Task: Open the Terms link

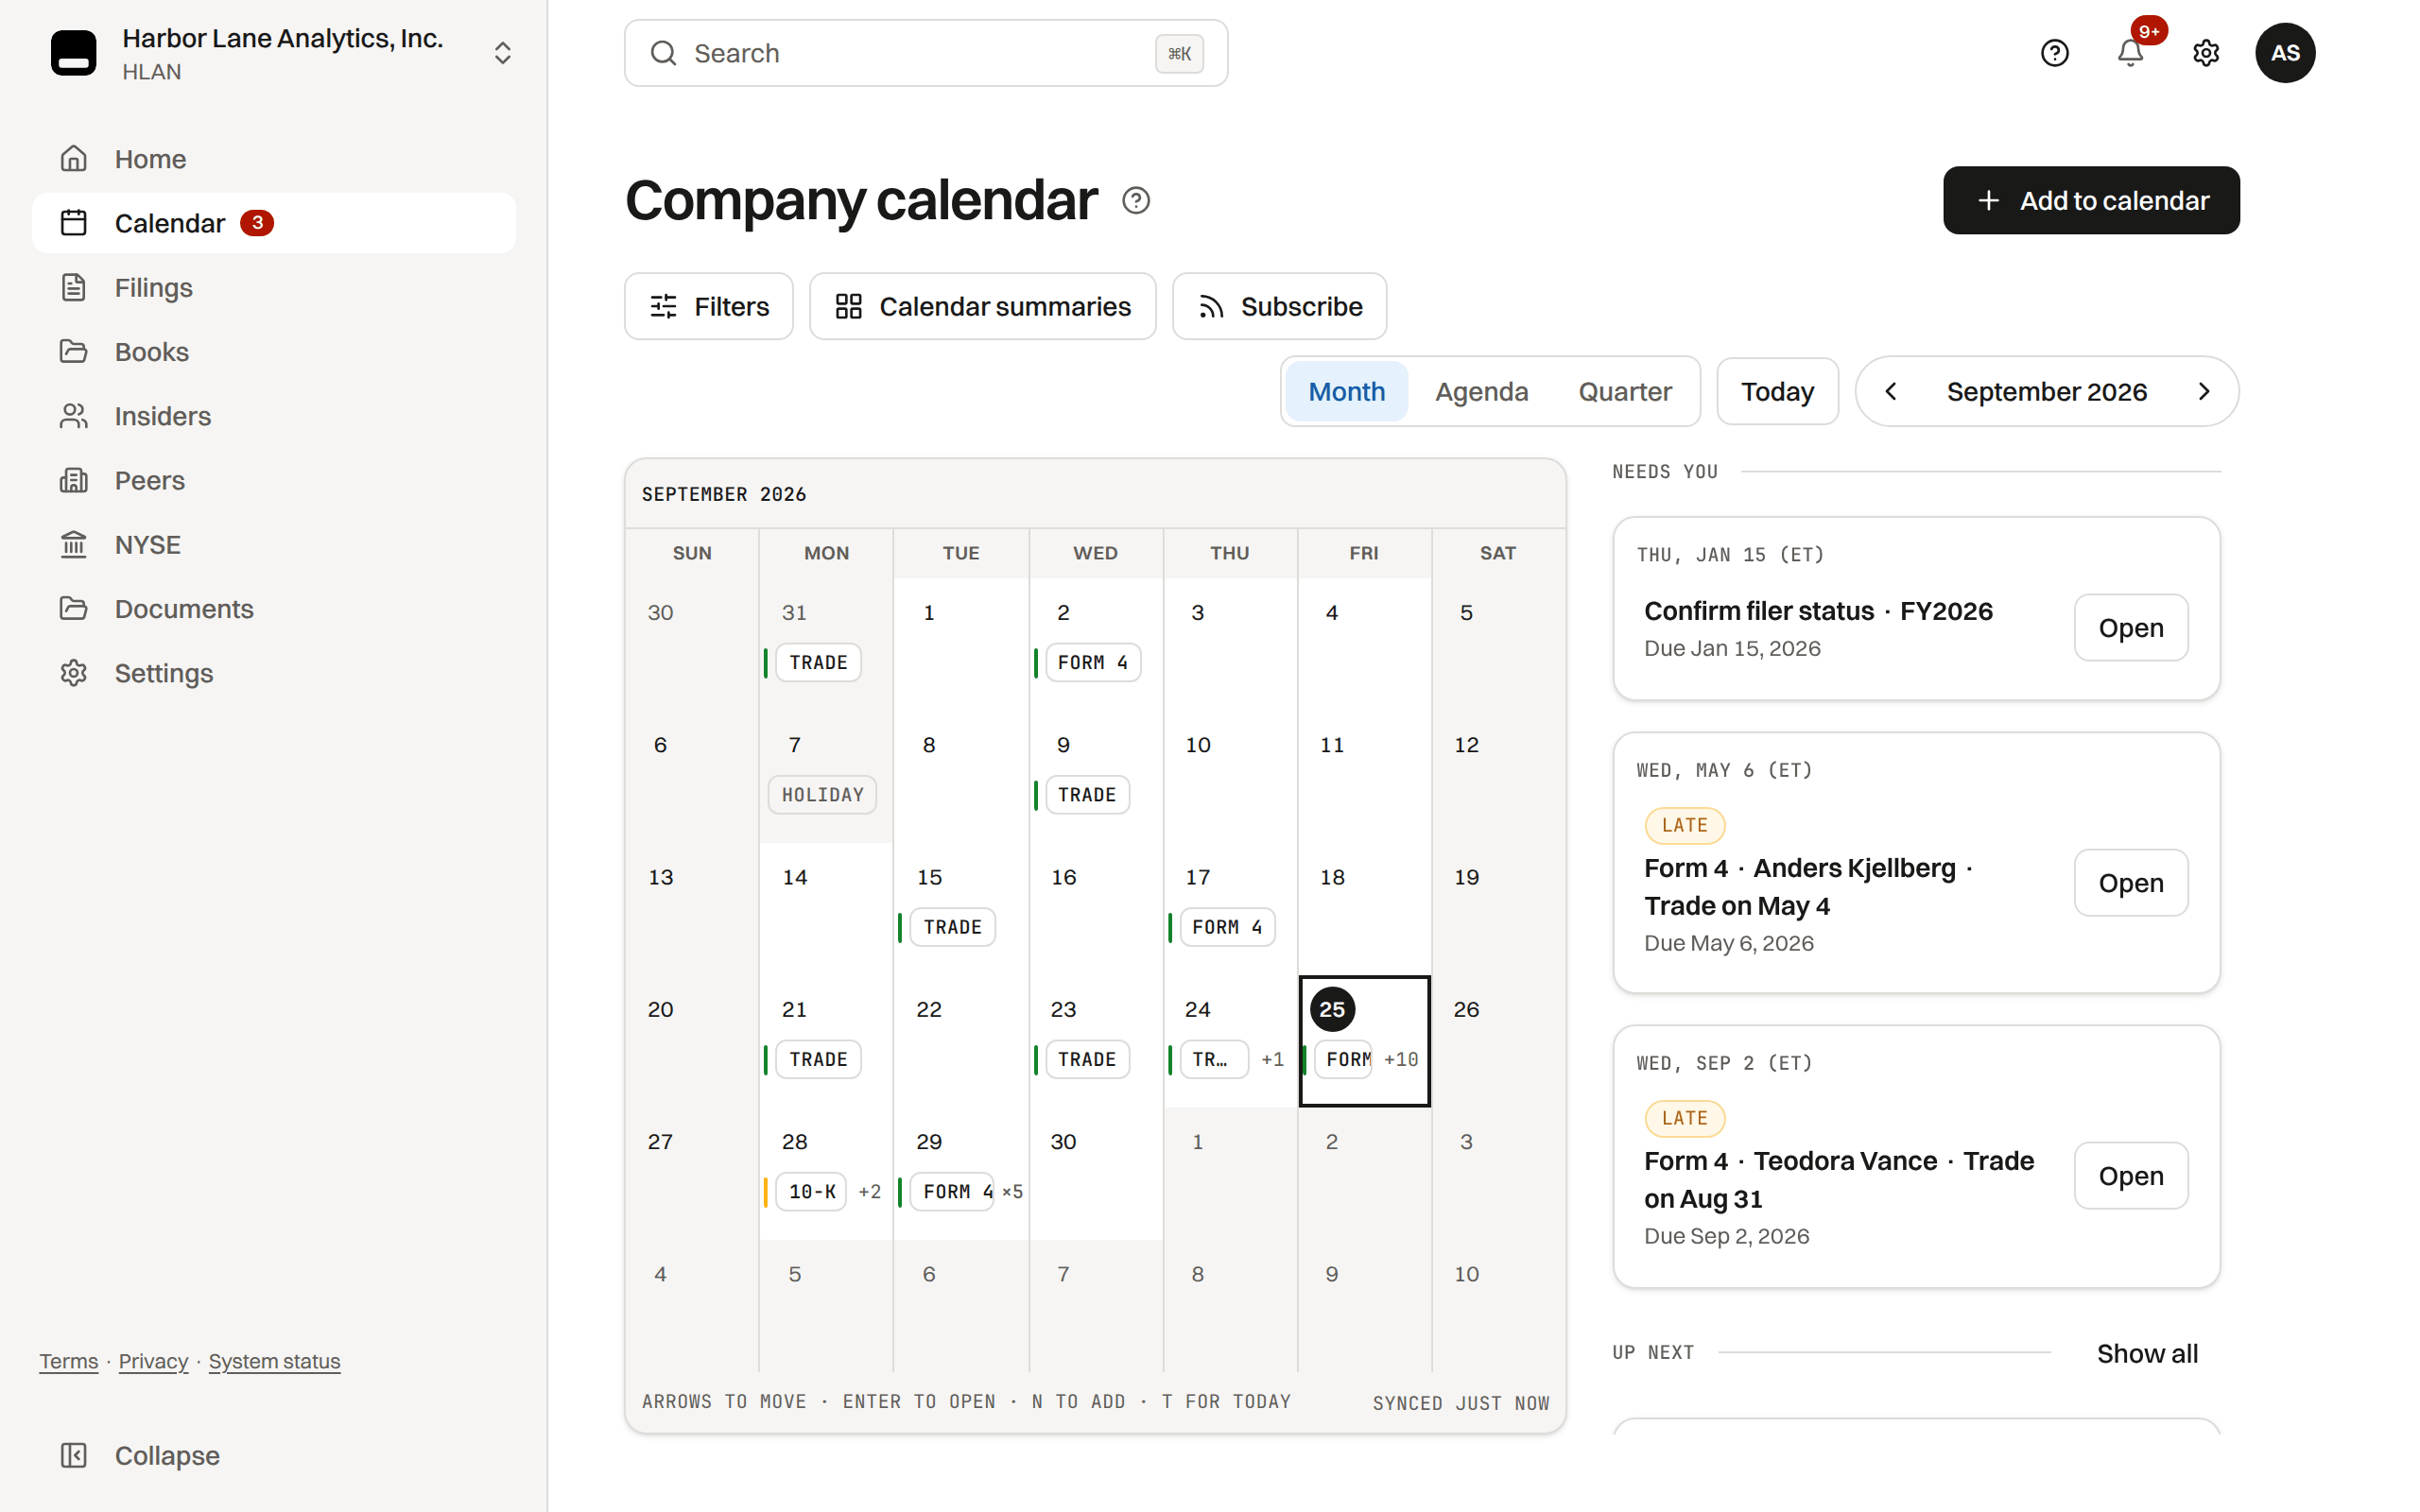Action: tap(69, 1361)
